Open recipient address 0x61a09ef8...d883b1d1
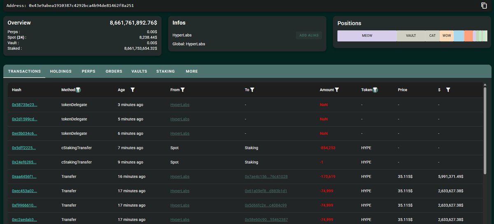Viewport: 494px width, 224px height. click(266, 191)
